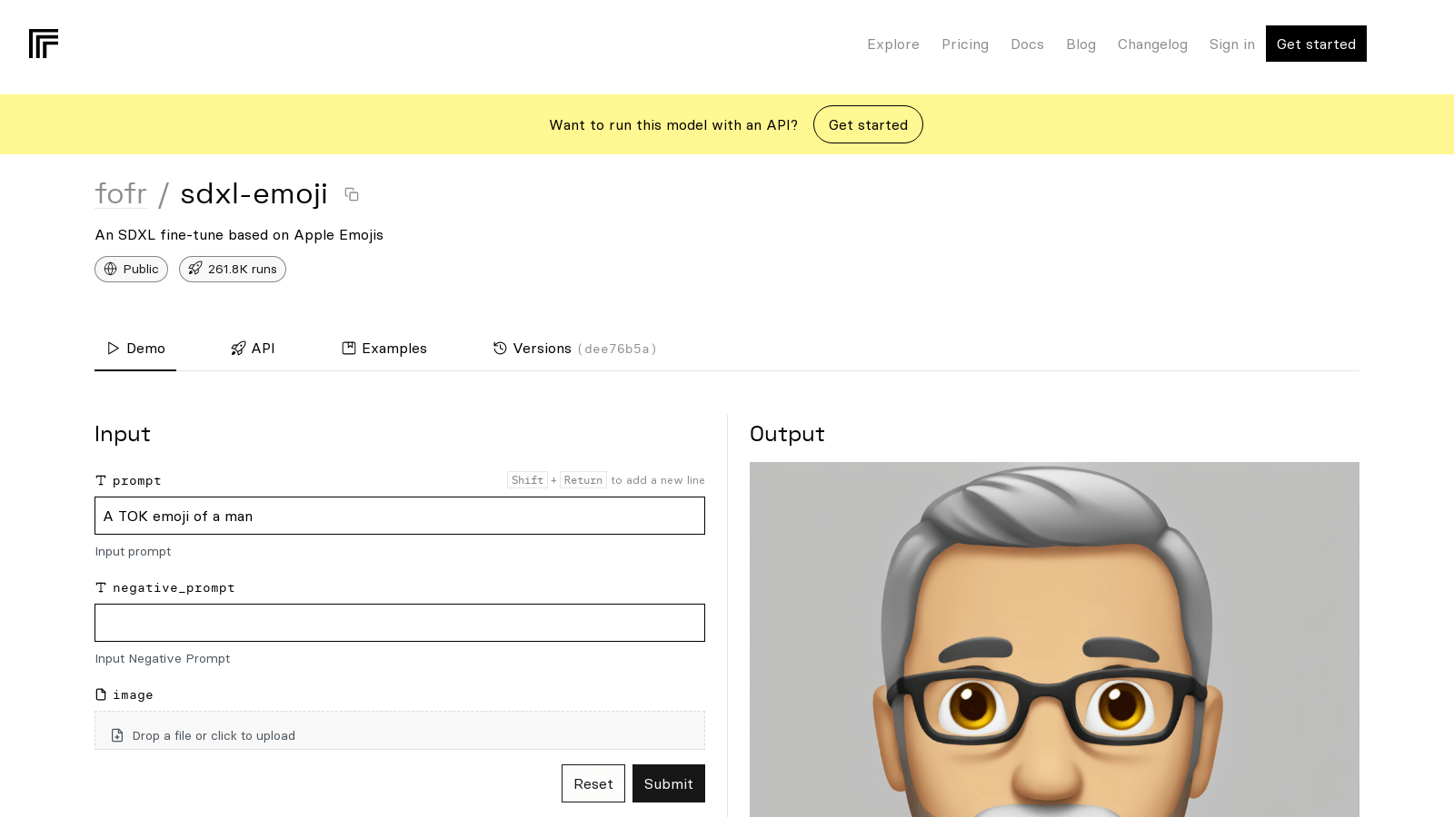The image size is (1454, 817).
Task: Click the Public badge
Action: pyautogui.click(x=131, y=269)
